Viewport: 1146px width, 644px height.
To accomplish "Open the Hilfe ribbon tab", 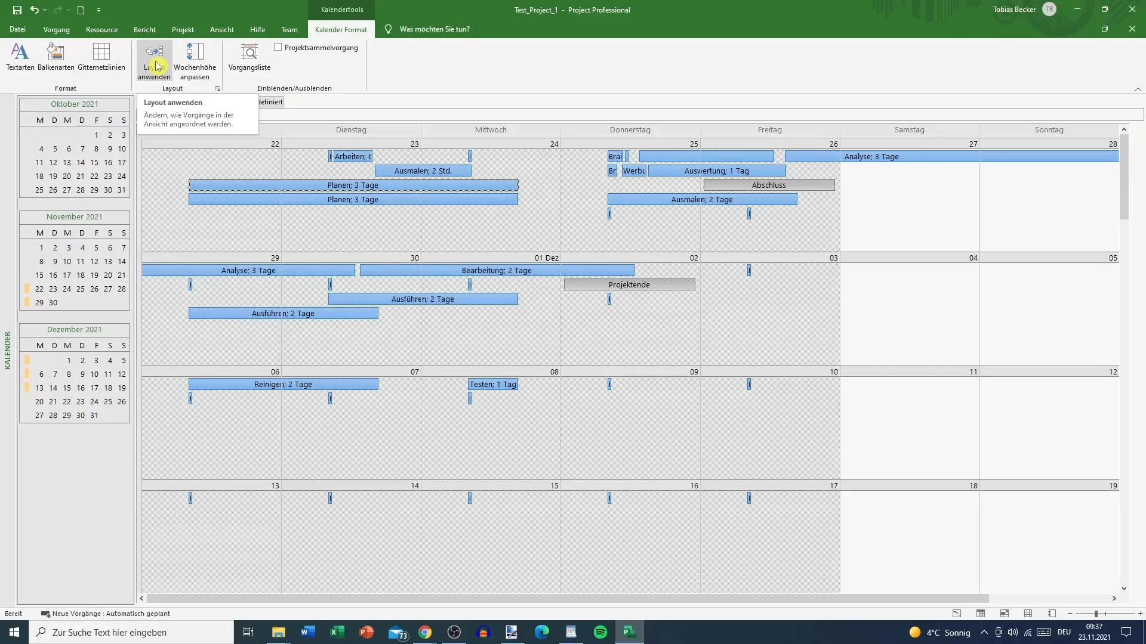I will [x=257, y=29].
